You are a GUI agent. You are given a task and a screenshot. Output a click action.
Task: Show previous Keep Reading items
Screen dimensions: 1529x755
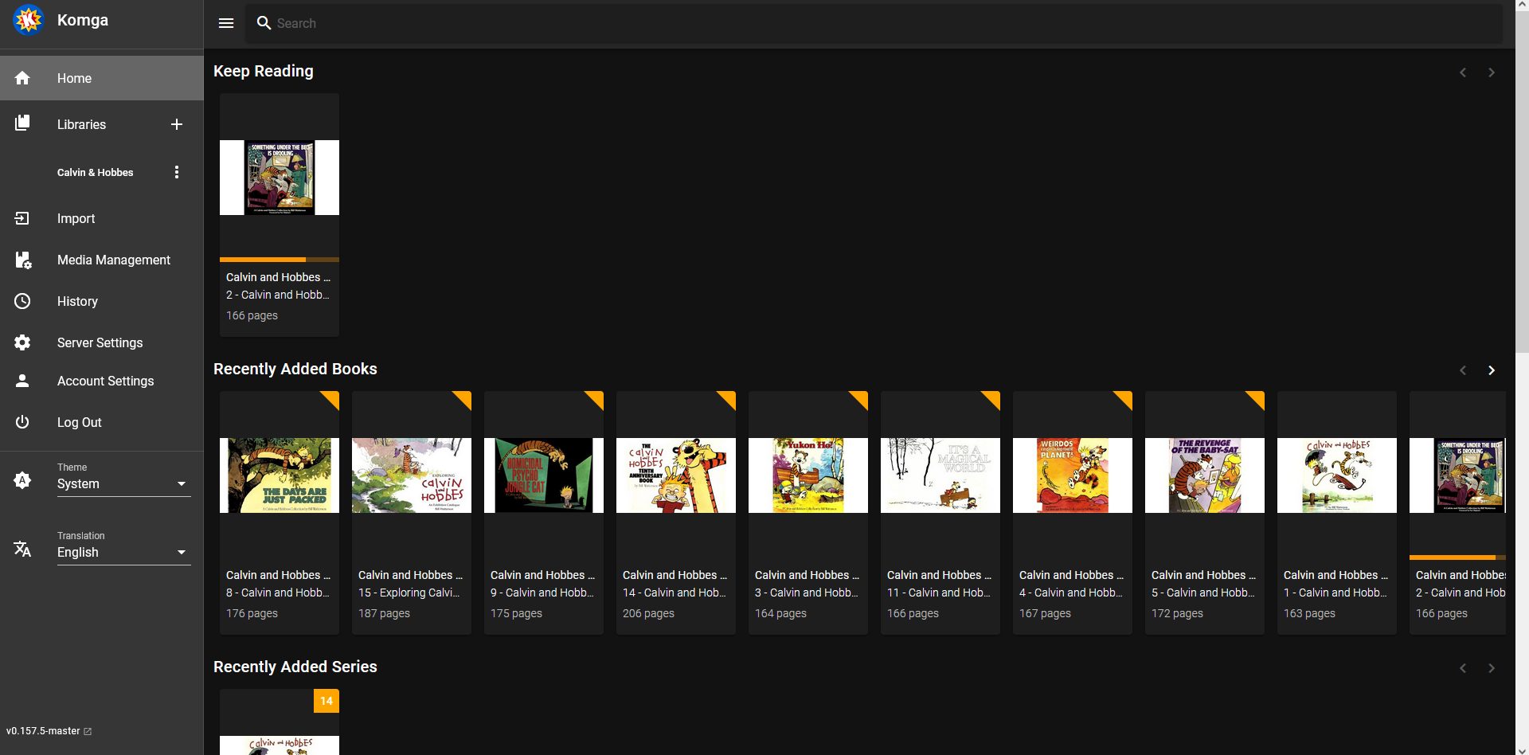(x=1463, y=72)
